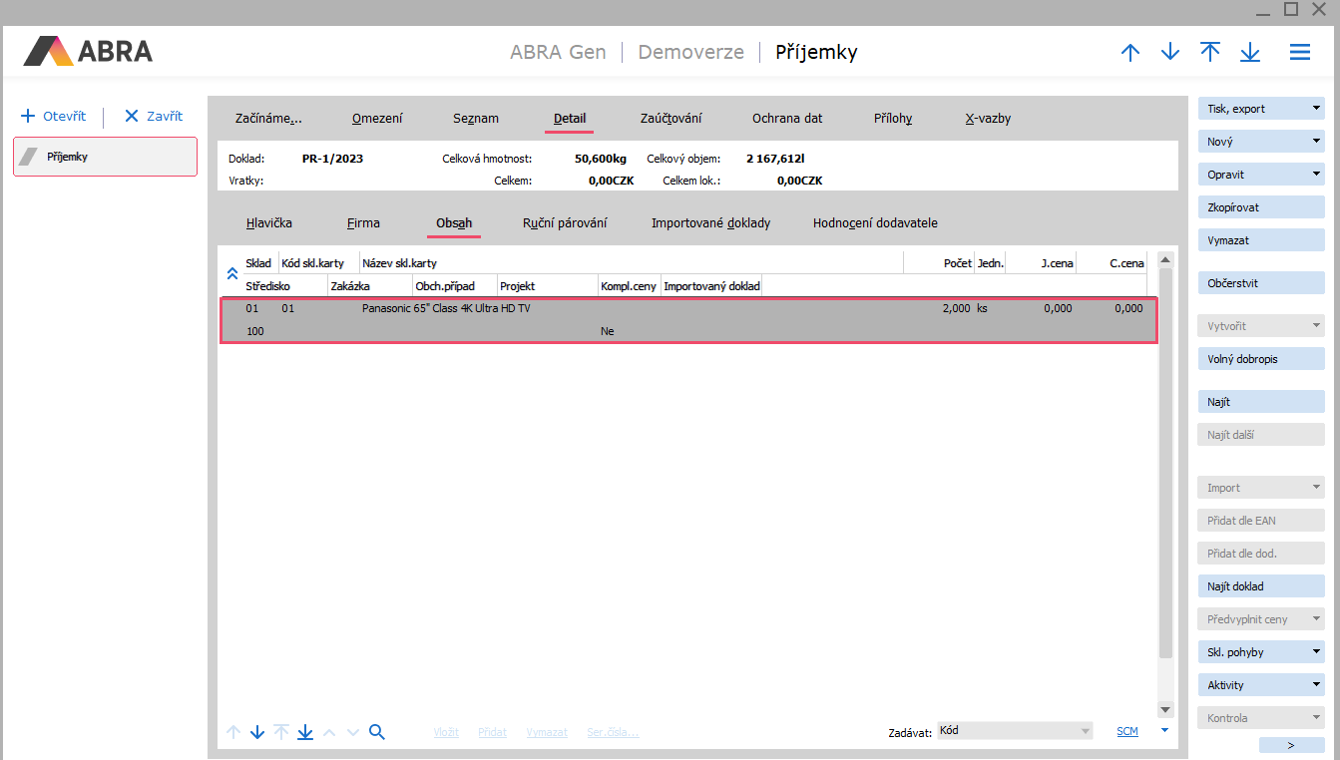Image resolution: width=1340 pixels, height=760 pixels.
Task: Click the Vymazat button in right panel
Action: point(1261,240)
